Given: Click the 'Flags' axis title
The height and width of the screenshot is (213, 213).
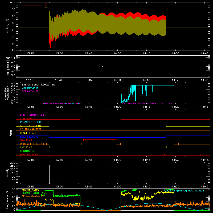Looking at the screenshot, I should 11,133.
